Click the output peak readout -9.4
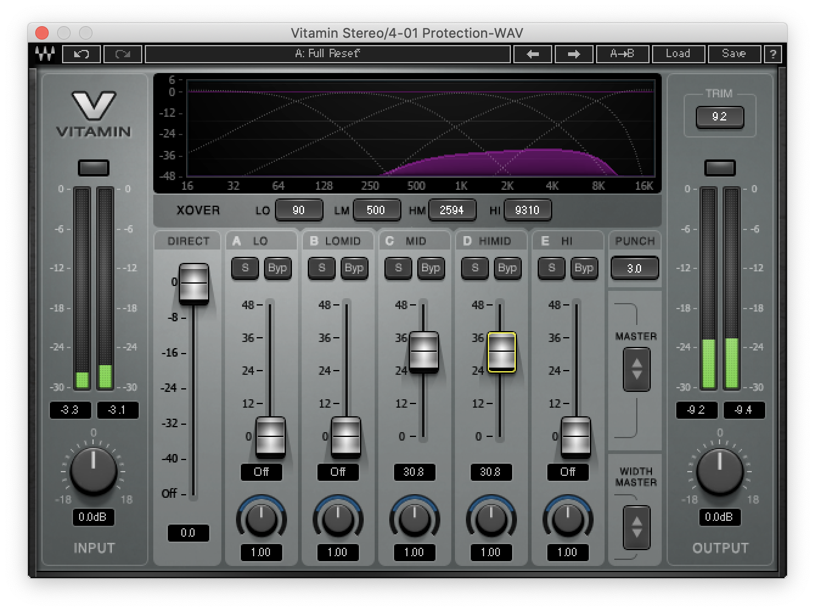Image resolution: width=815 pixels, height=611 pixels. pos(744,410)
